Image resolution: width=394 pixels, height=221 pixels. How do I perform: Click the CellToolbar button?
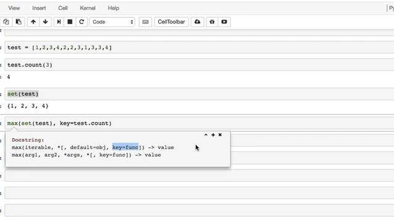[x=171, y=22]
